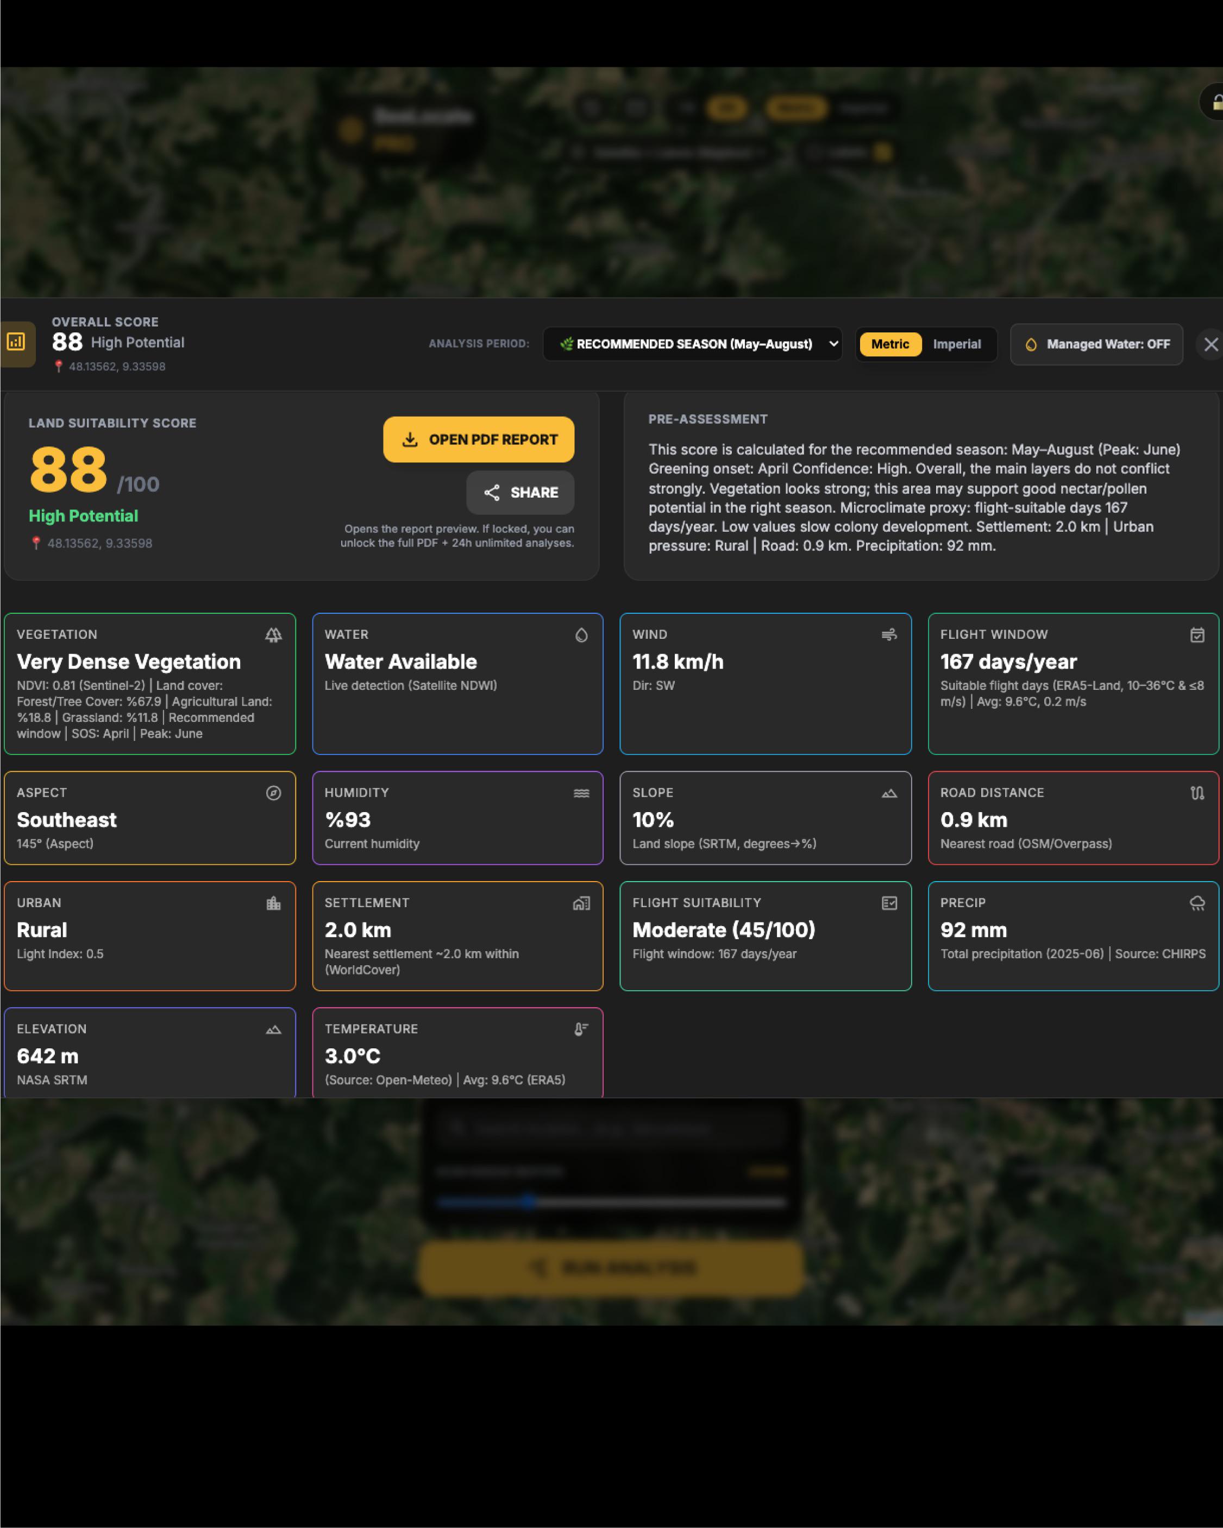Click the Road Distance route icon
Viewport: 1223px width, 1528px height.
[x=1197, y=793]
